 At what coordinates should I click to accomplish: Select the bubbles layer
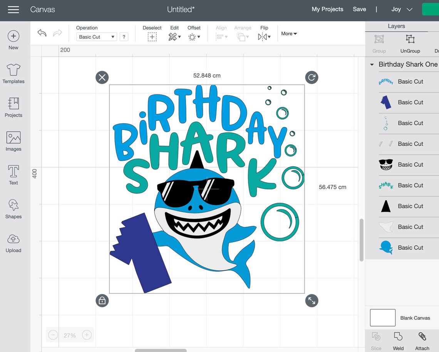pyautogui.click(x=409, y=123)
